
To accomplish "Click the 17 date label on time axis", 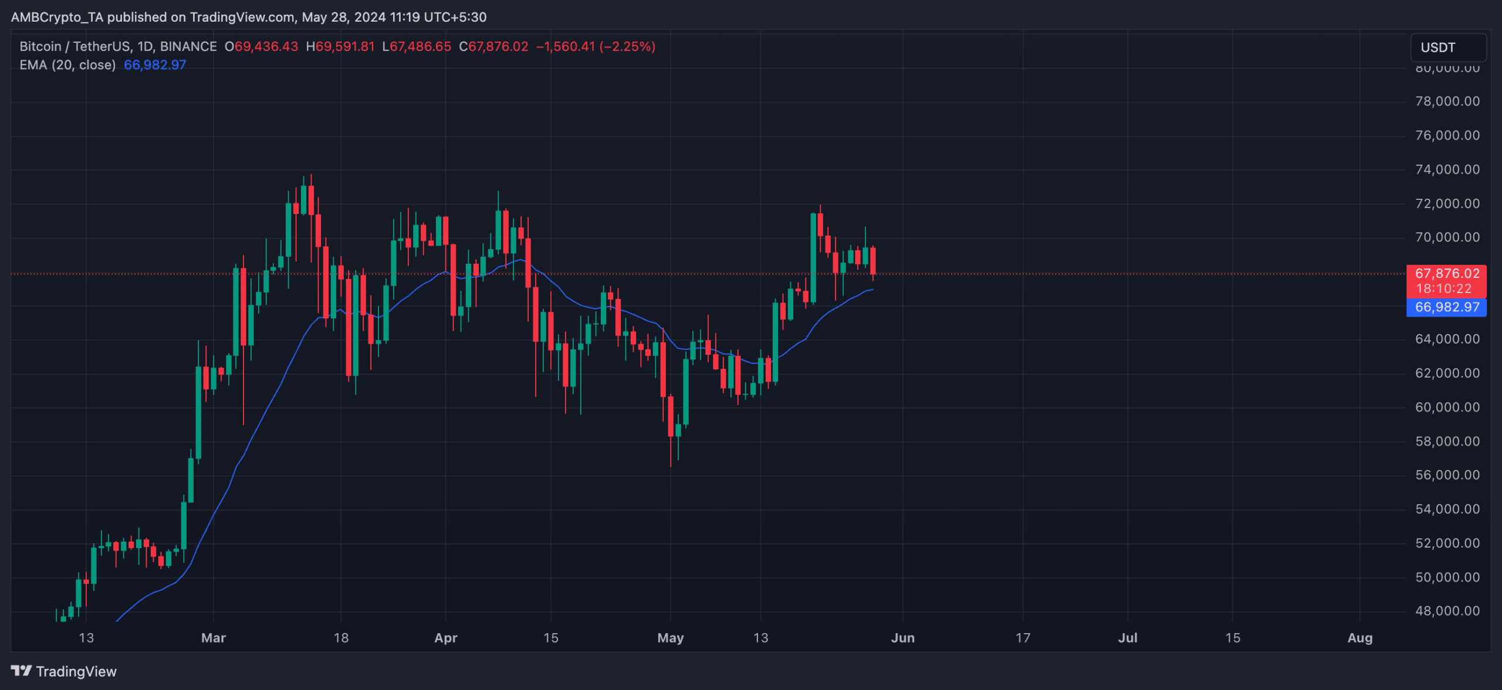I will click(x=1023, y=638).
